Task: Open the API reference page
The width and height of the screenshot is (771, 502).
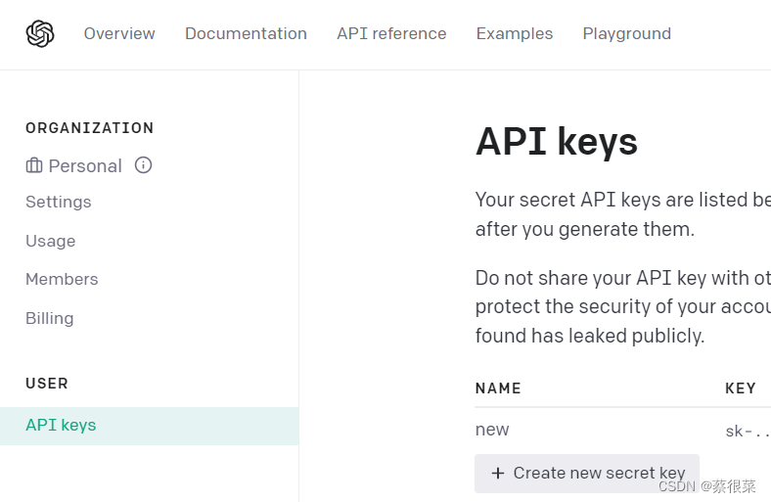Action: 391,34
